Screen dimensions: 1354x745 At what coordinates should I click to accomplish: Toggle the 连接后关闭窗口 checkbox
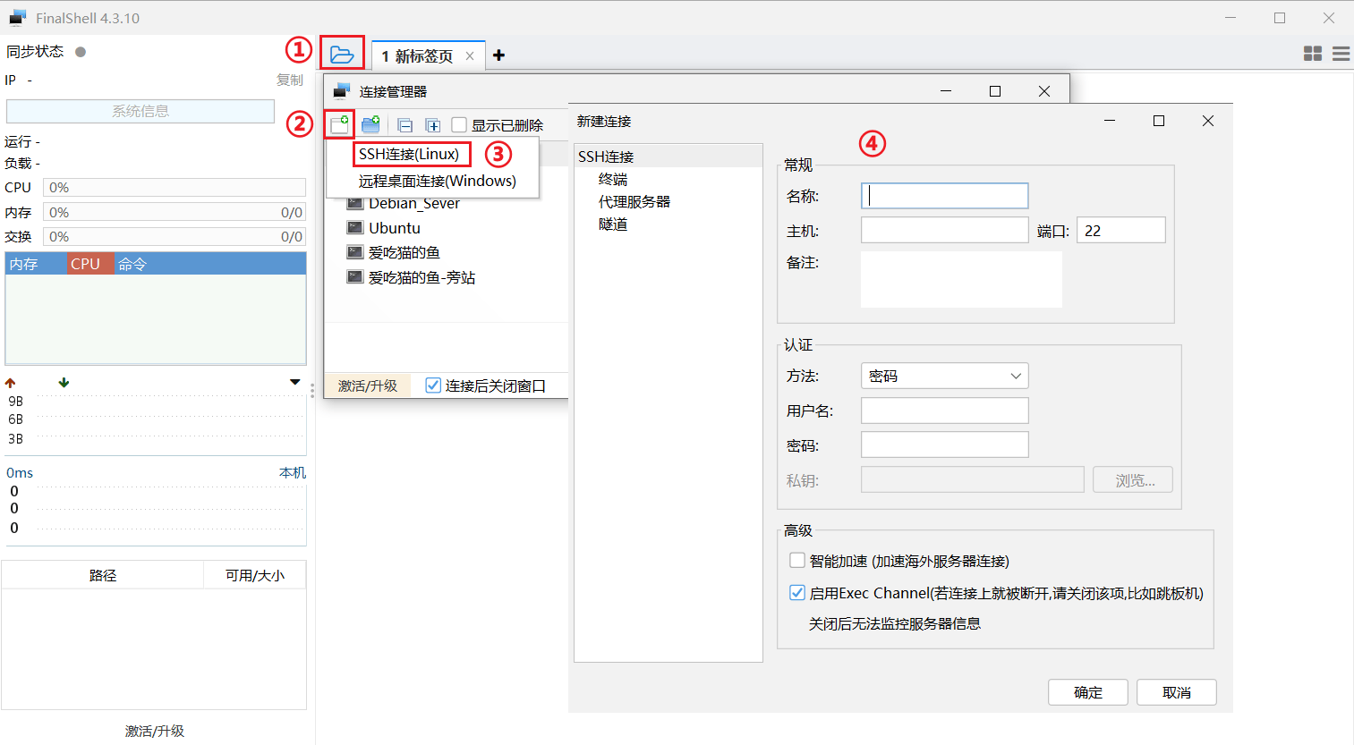point(433,385)
